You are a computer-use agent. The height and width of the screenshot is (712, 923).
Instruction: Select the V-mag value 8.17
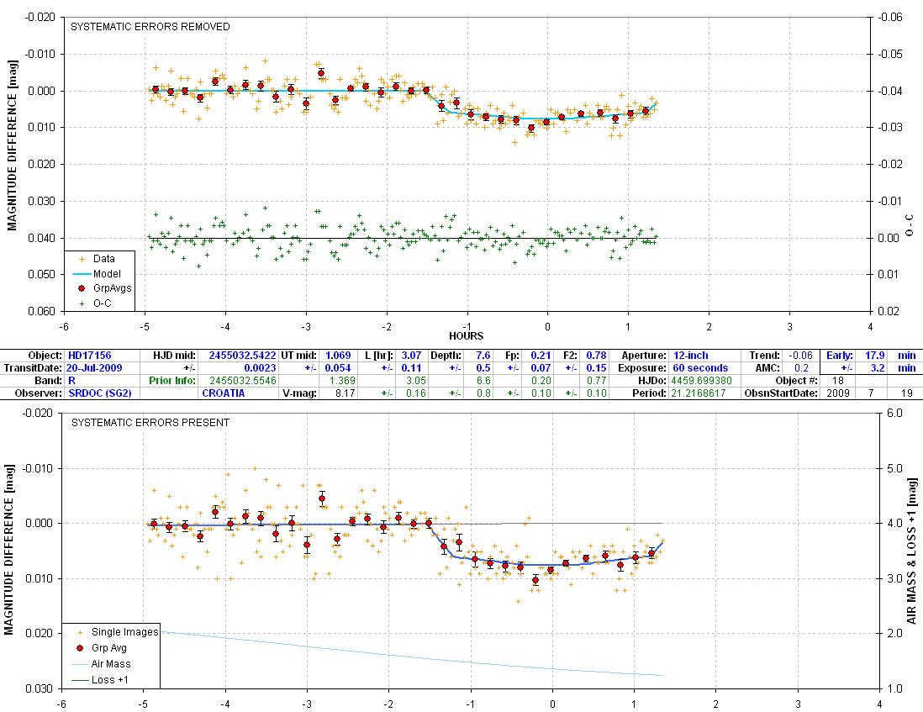[345, 393]
